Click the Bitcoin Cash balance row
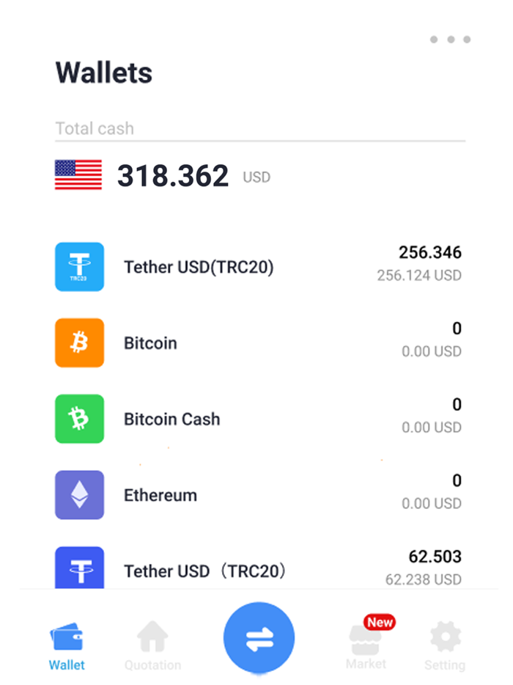513x685 pixels. (x=256, y=419)
